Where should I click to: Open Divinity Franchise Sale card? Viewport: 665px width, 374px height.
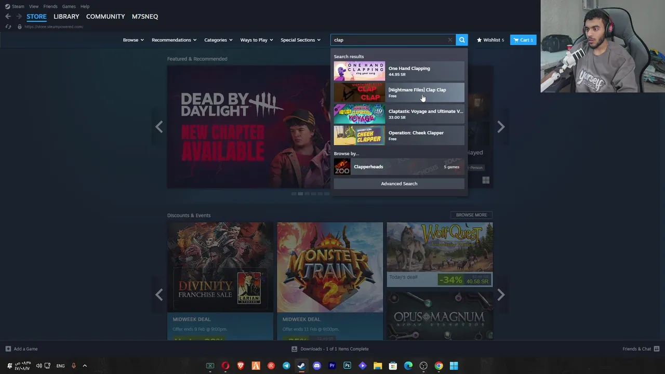pyautogui.click(x=220, y=281)
